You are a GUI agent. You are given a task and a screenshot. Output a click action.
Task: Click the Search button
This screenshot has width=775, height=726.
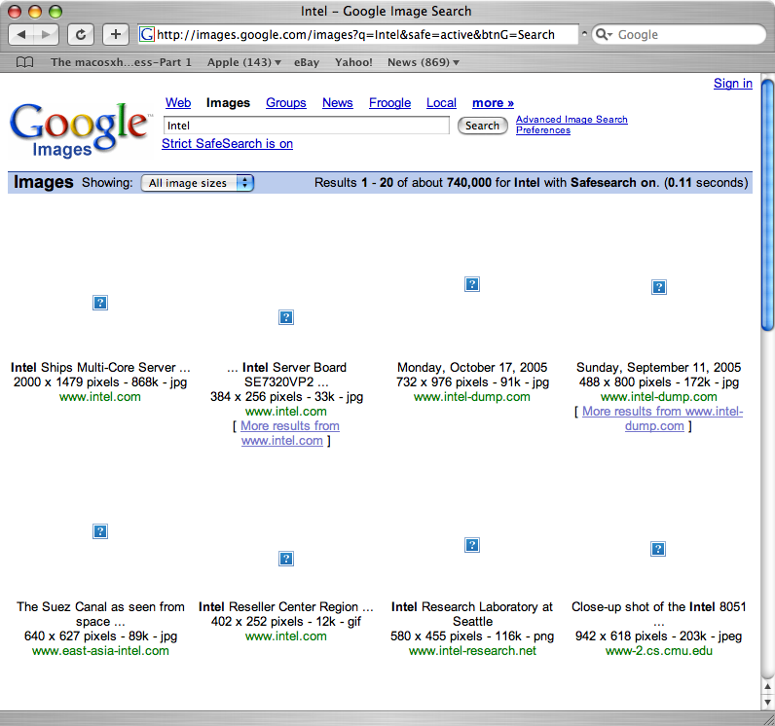click(482, 126)
